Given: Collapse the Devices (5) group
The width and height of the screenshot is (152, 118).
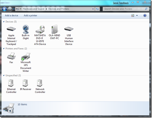Looking at the screenshot, I should tap(4, 21).
